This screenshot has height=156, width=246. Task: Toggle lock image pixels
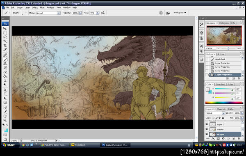(216, 118)
